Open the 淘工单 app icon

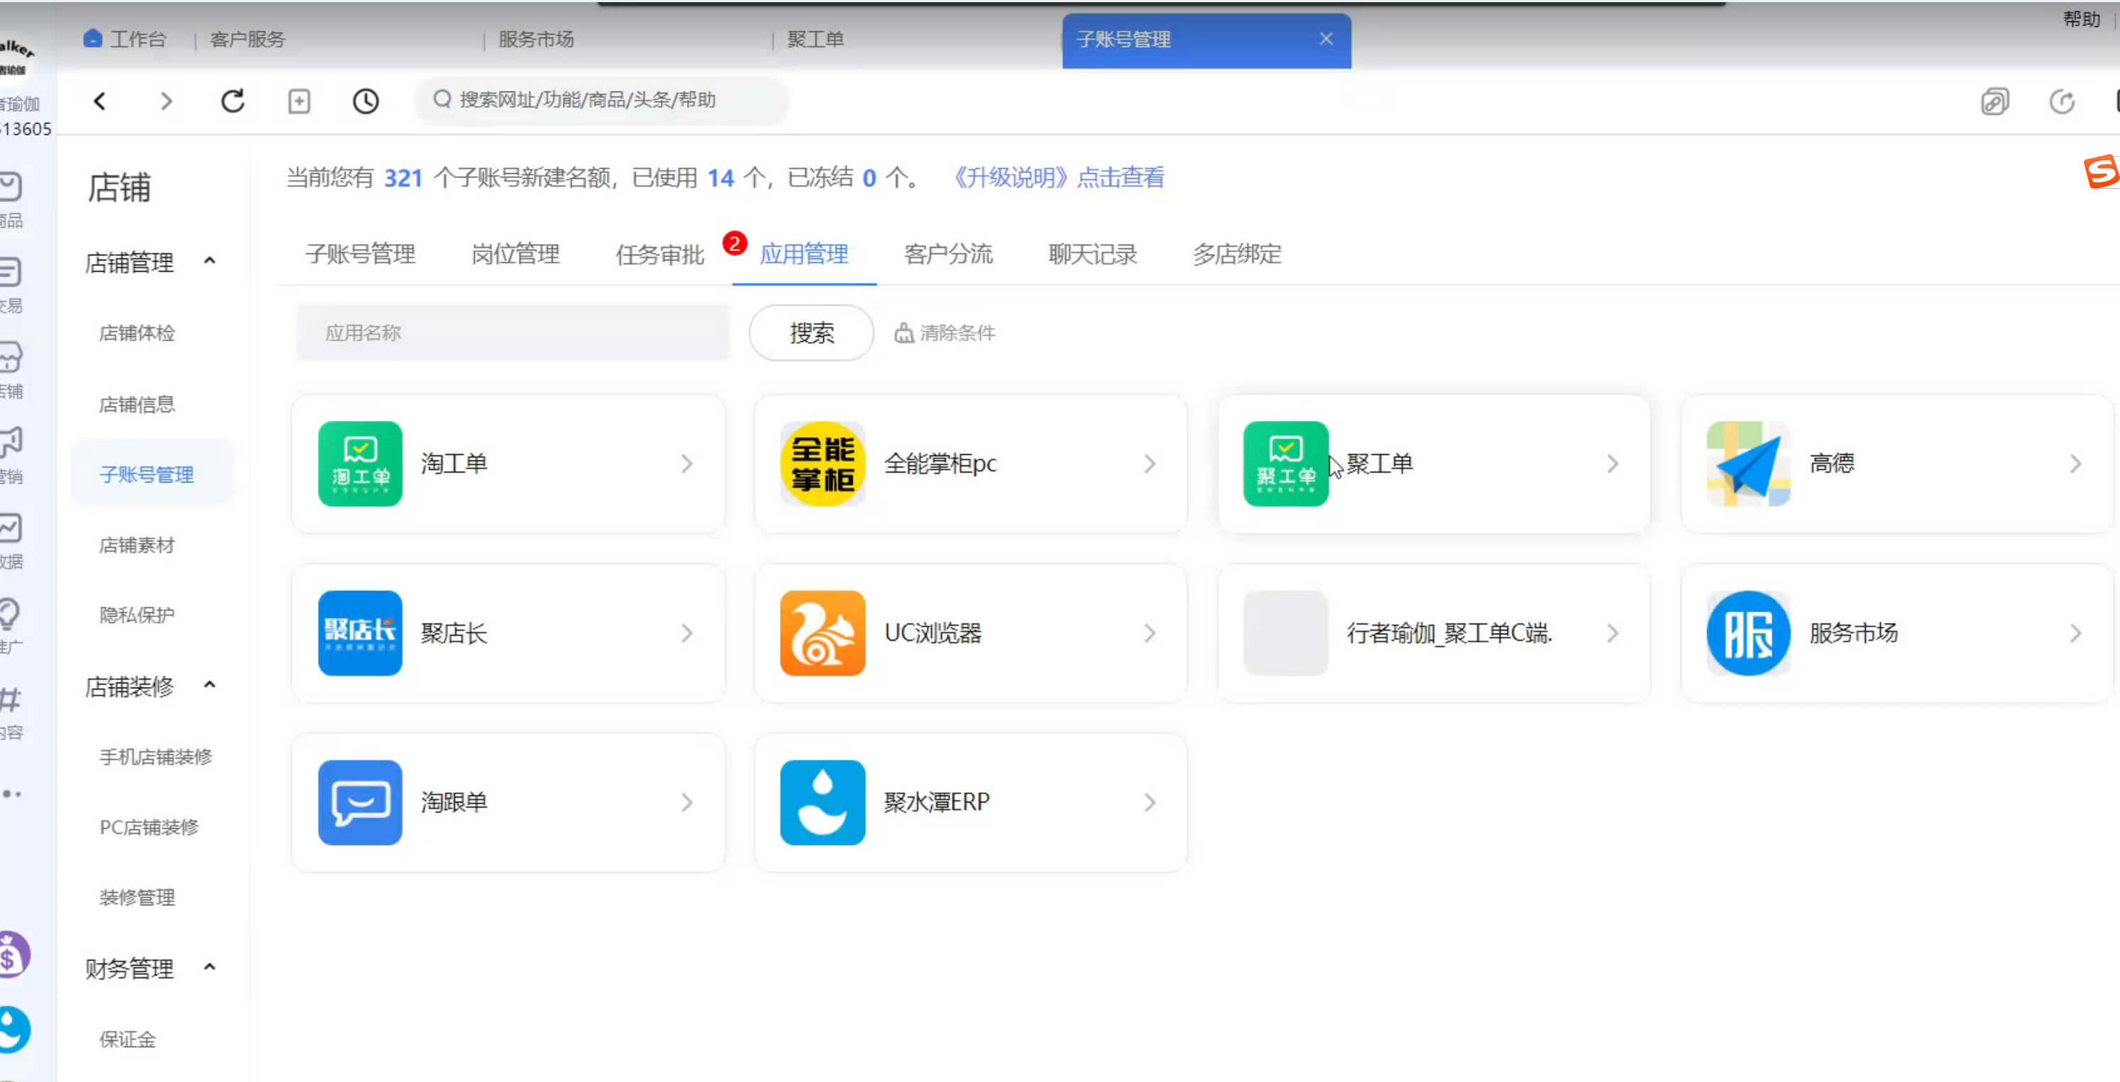(360, 463)
